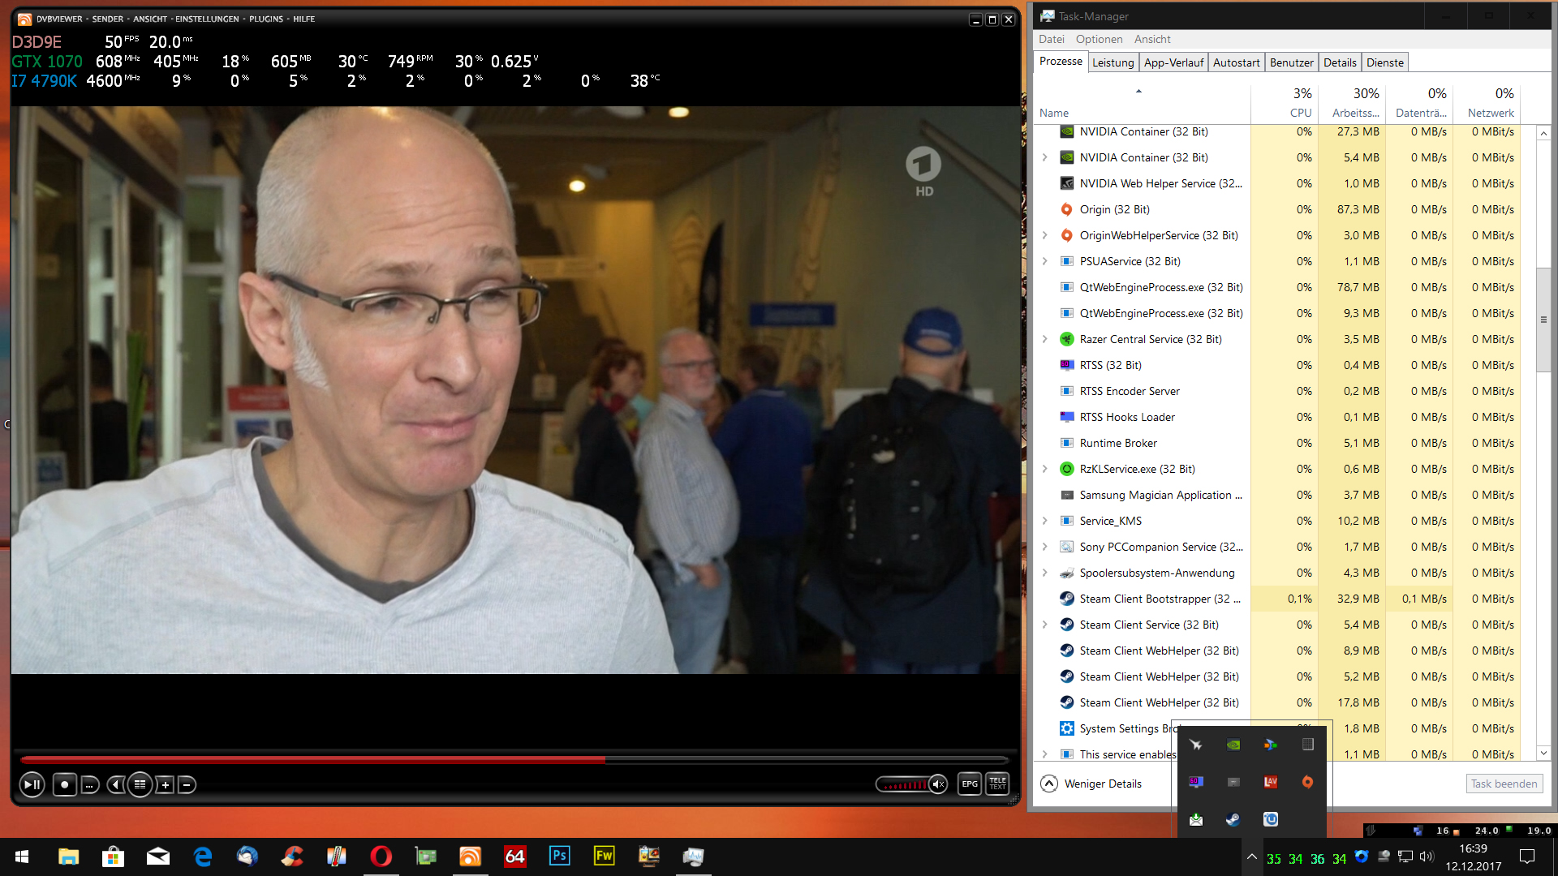Switch to the Leistung tab
The height and width of the screenshot is (876, 1558).
(1113, 62)
